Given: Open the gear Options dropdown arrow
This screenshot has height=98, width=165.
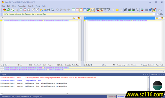Looking at the screenshot, I should pyautogui.click(x=161, y=10).
